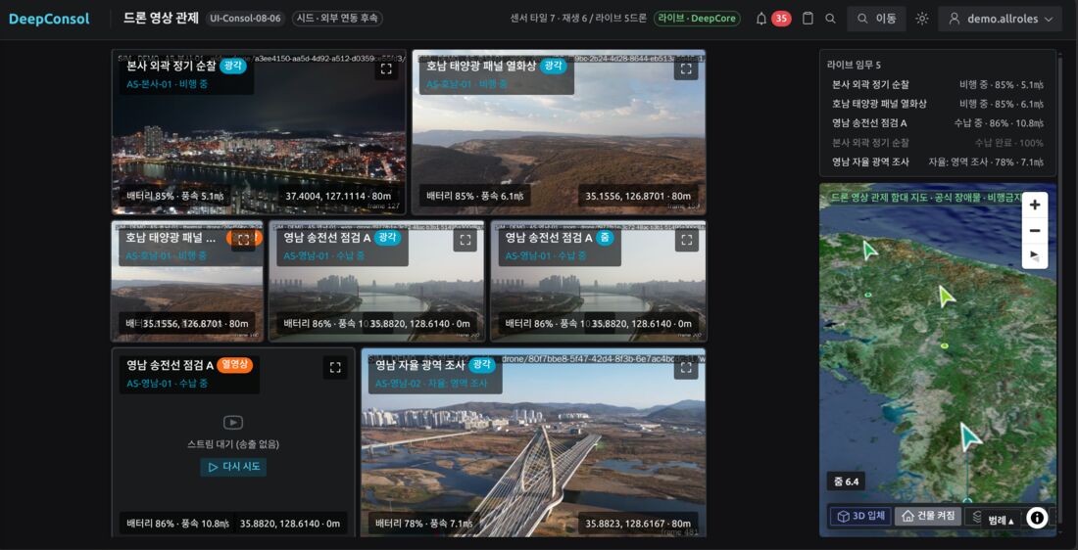Toggle the light/dark theme sun icon
1078x550 pixels.
tap(922, 19)
